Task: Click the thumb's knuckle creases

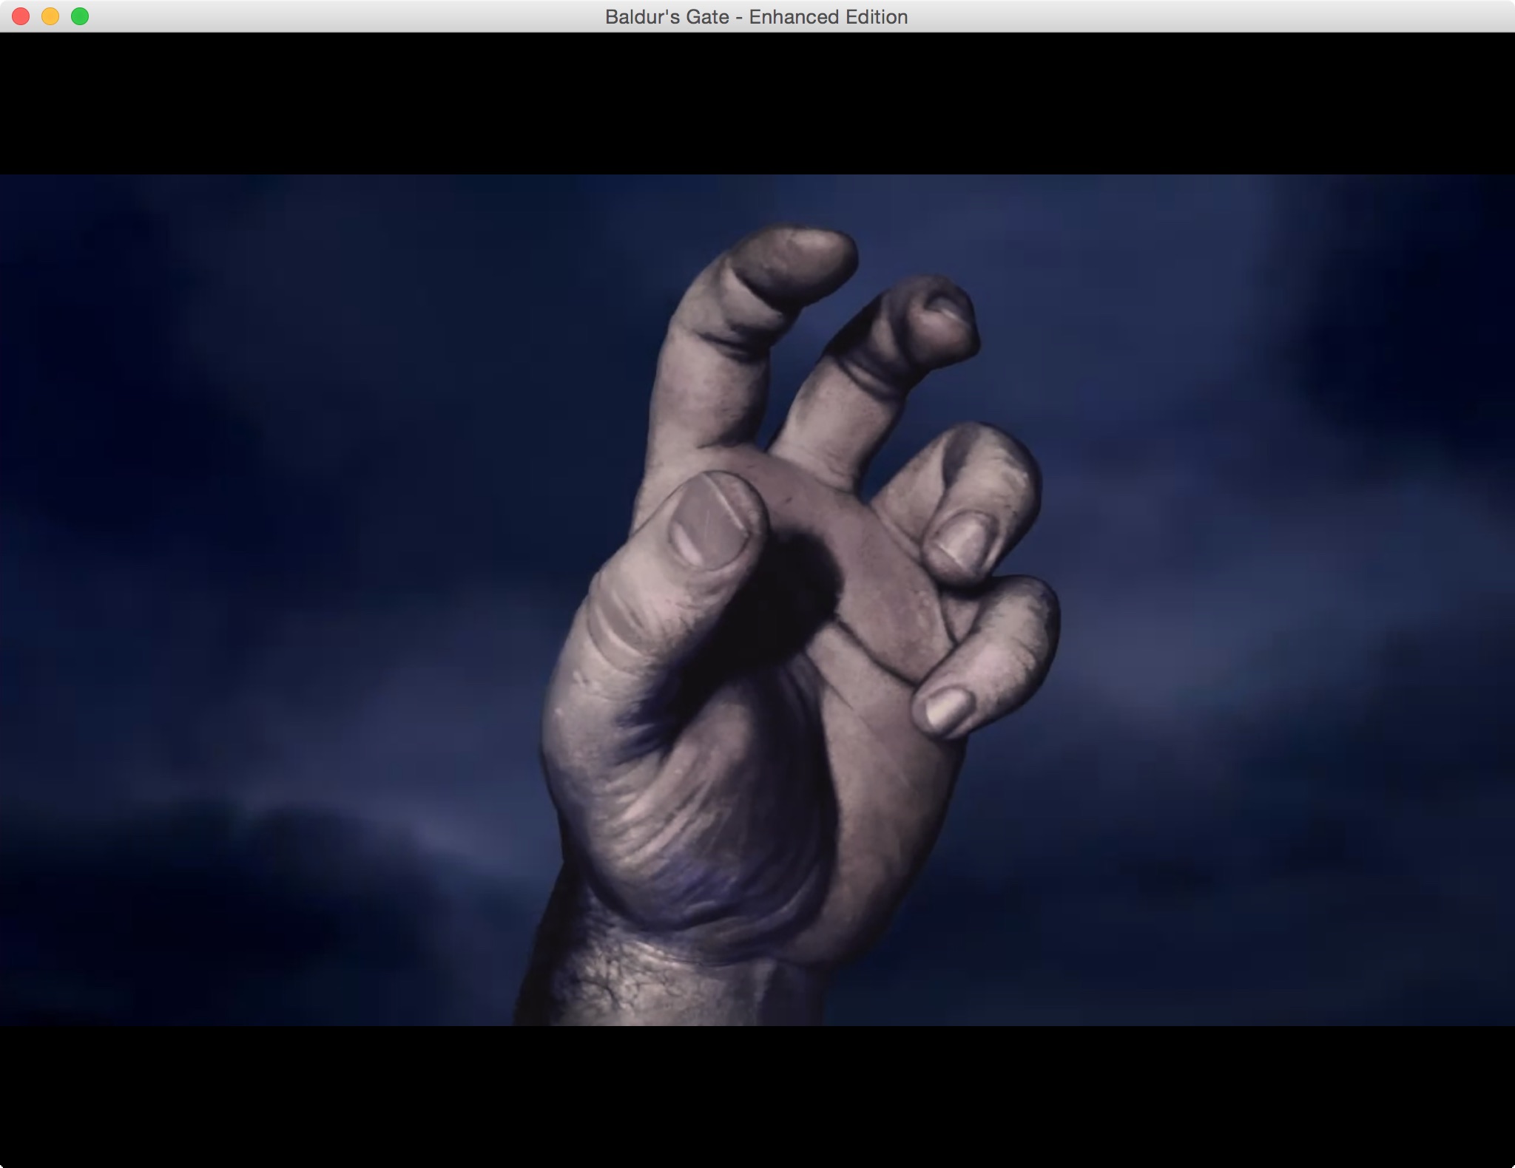Action: tap(621, 628)
